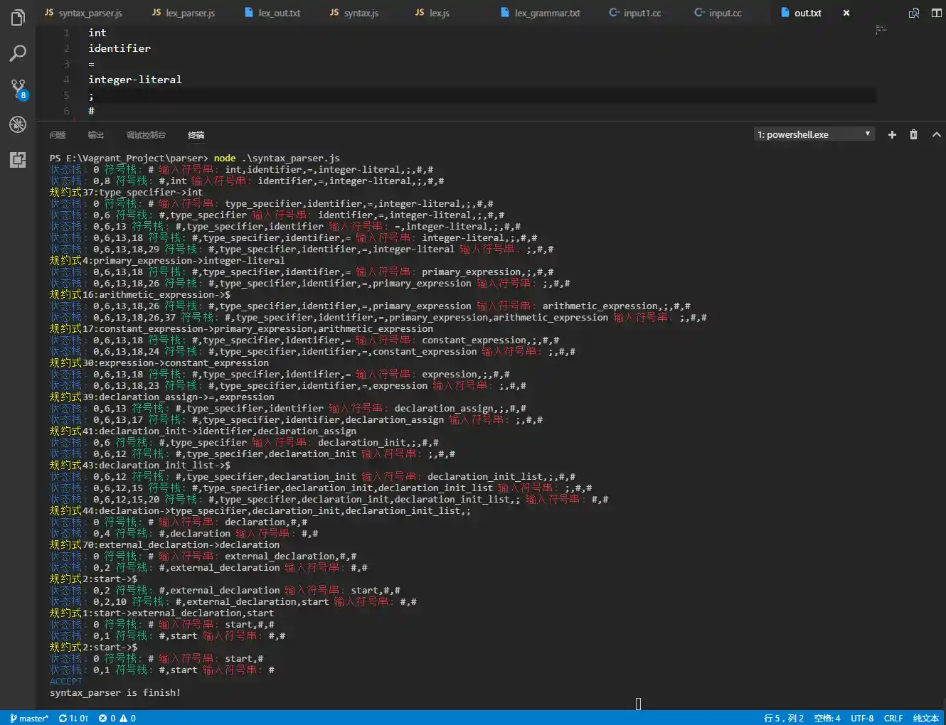
Task: Open the Problems panel tab
Action: [x=58, y=135]
